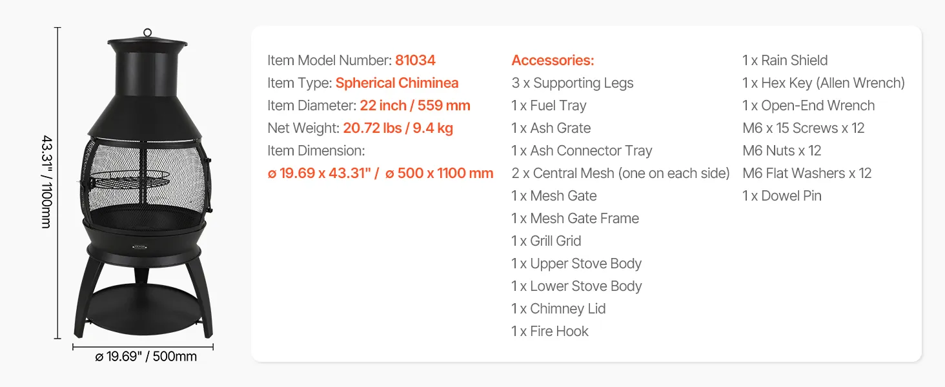The height and width of the screenshot is (387, 945).
Task: Click the Accessories heading
Action: 553,61
